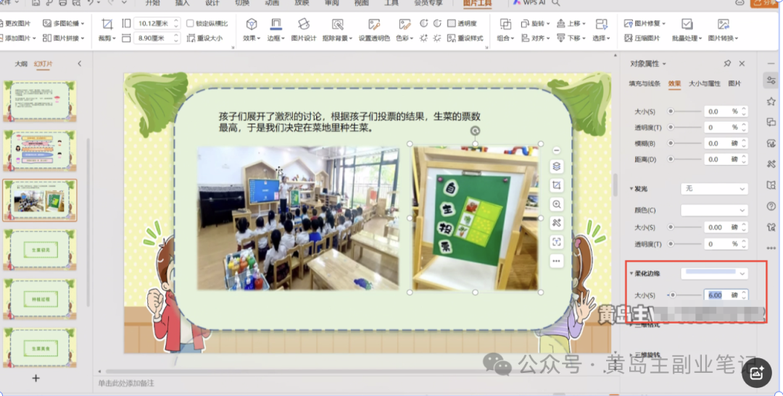The image size is (783, 396).
Task: Open Picture Design (图片设计) tool
Action: pyautogui.click(x=303, y=25)
